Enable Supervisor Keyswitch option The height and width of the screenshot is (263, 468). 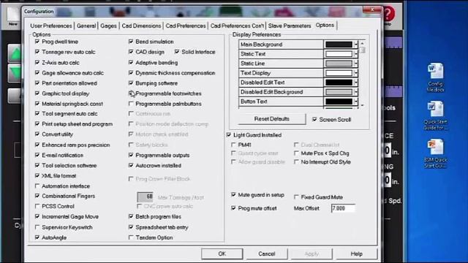[37, 227]
